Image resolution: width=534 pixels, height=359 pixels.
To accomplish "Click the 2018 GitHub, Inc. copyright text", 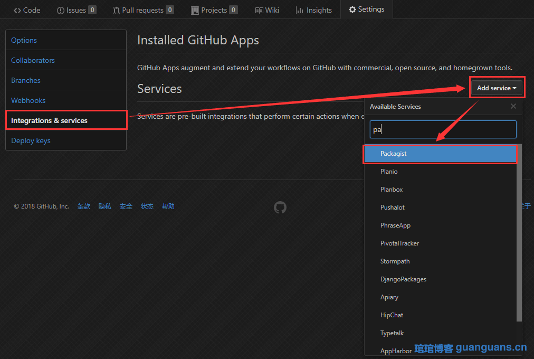I will [x=41, y=206].
